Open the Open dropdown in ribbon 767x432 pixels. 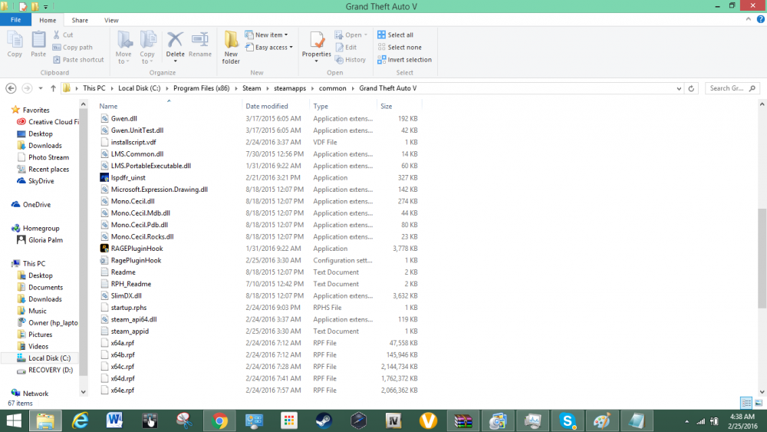[x=351, y=35]
